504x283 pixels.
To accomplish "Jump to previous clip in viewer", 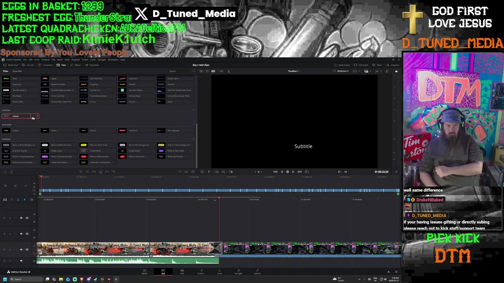I will coord(275,172).
